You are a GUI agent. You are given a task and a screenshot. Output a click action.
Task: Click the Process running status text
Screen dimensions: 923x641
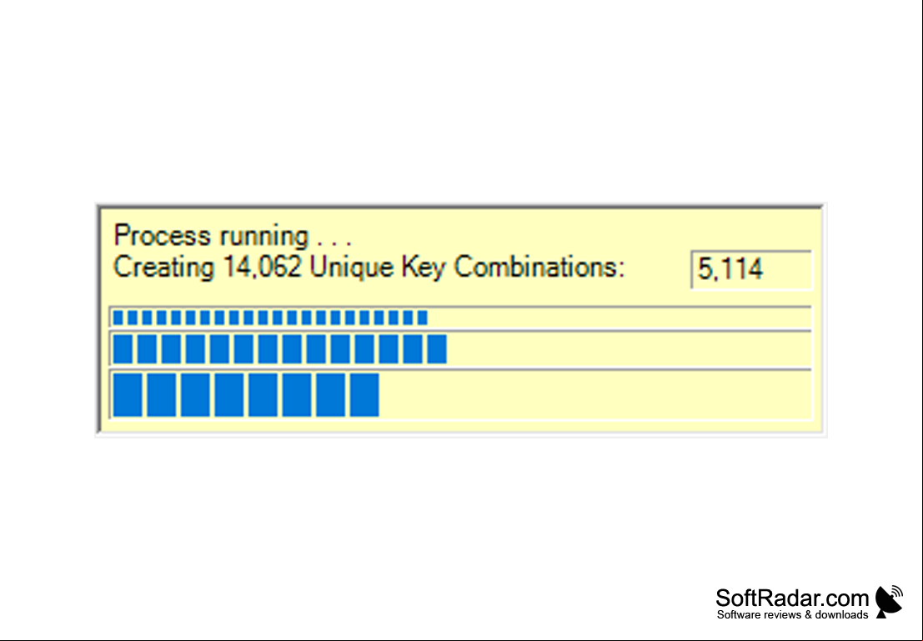click(233, 236)
